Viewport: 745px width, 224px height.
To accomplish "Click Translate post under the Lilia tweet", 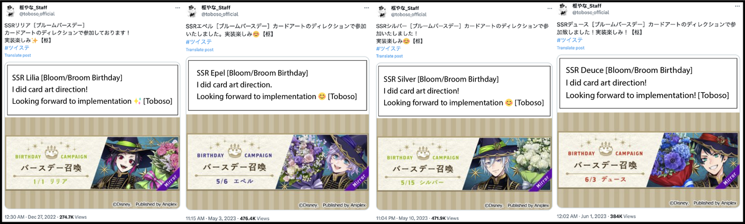I will [x=17, y=55].
